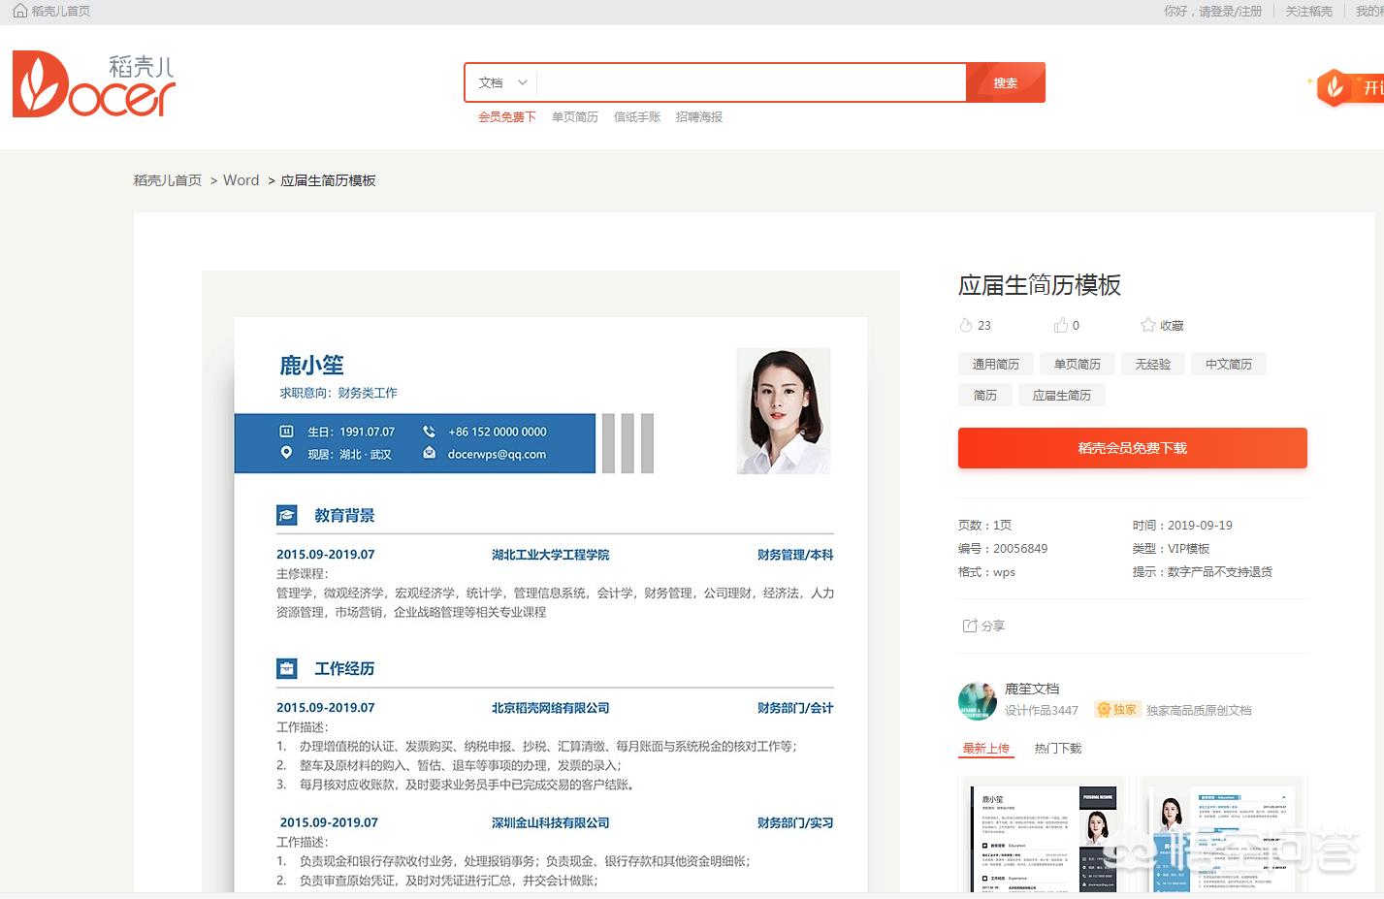
Task: Click the orange hexagon VIP icon
Action: [x=1334, y=88]
